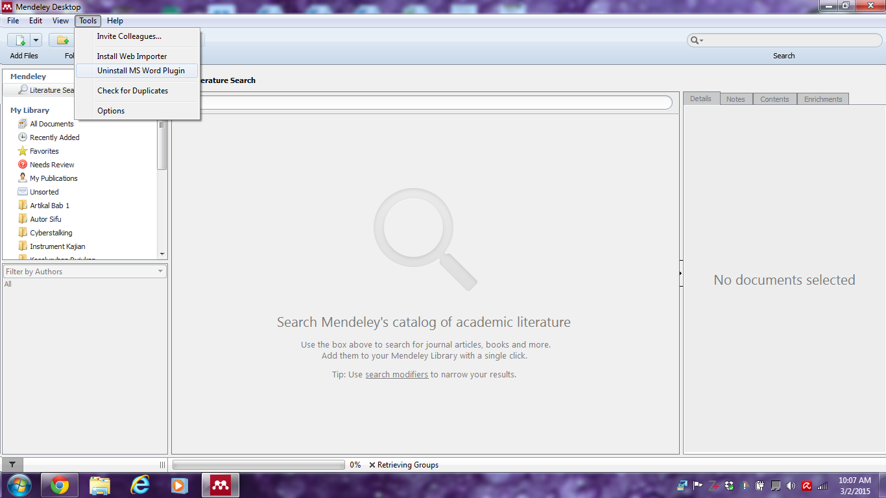Collapse the details panel with splitter arrow

tap(680, 274)
